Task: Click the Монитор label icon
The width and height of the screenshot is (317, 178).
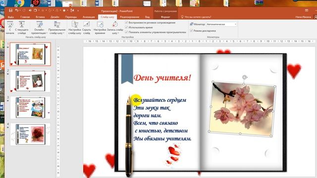Action: click(192, 24)
